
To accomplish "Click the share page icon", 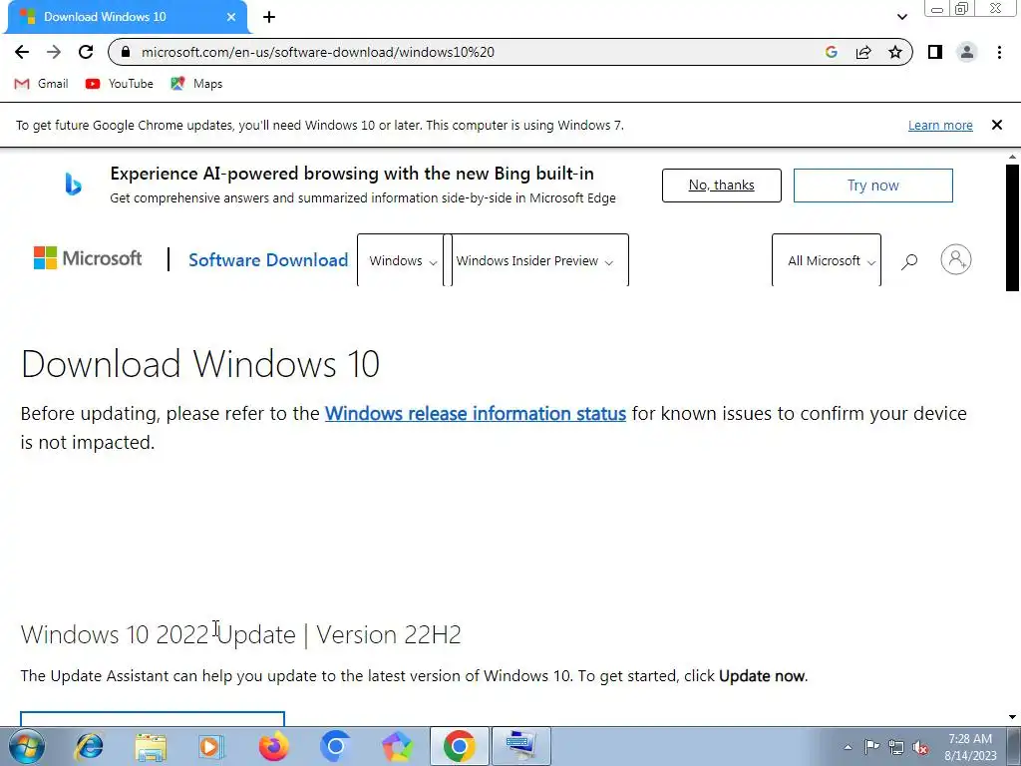I will 863,52.
